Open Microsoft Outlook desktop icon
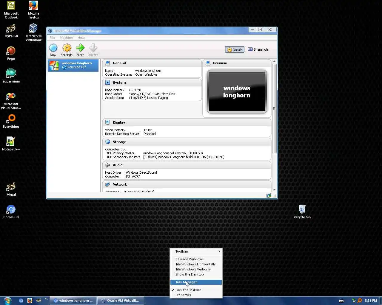The image size is (382, 305). 11,10
